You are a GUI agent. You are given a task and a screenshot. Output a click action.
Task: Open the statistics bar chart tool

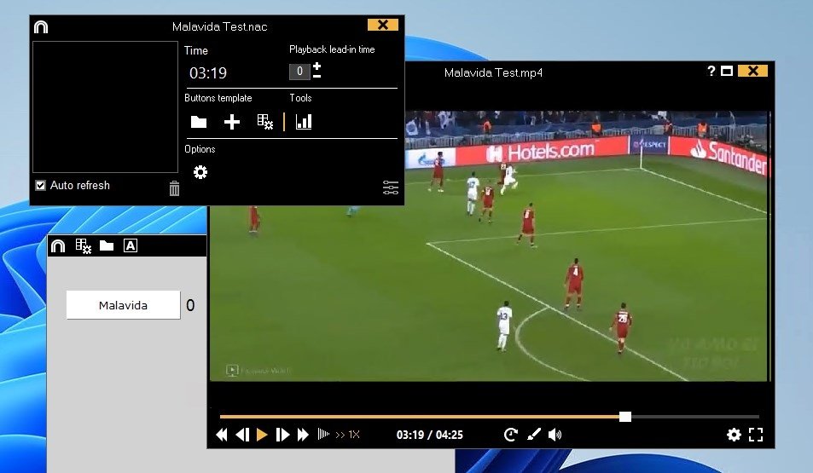tap(304, 122)
